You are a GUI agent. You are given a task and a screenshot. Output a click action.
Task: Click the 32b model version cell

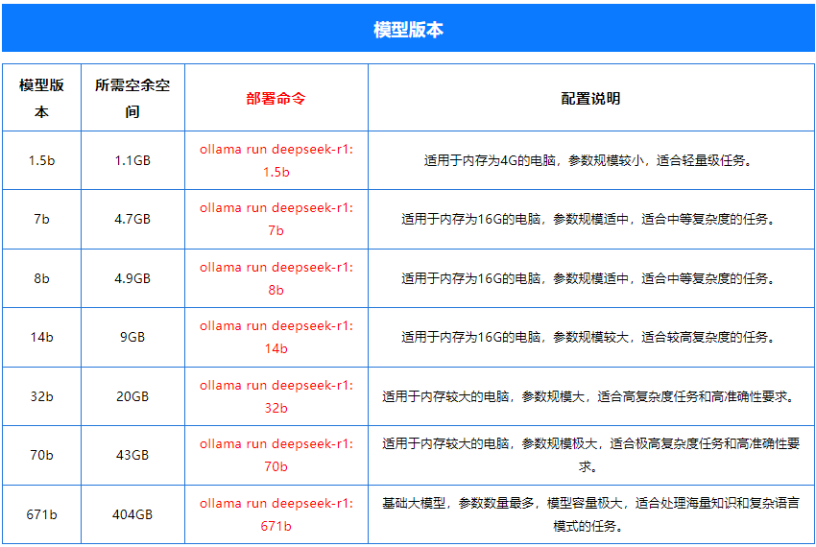[x=41, y=396]
